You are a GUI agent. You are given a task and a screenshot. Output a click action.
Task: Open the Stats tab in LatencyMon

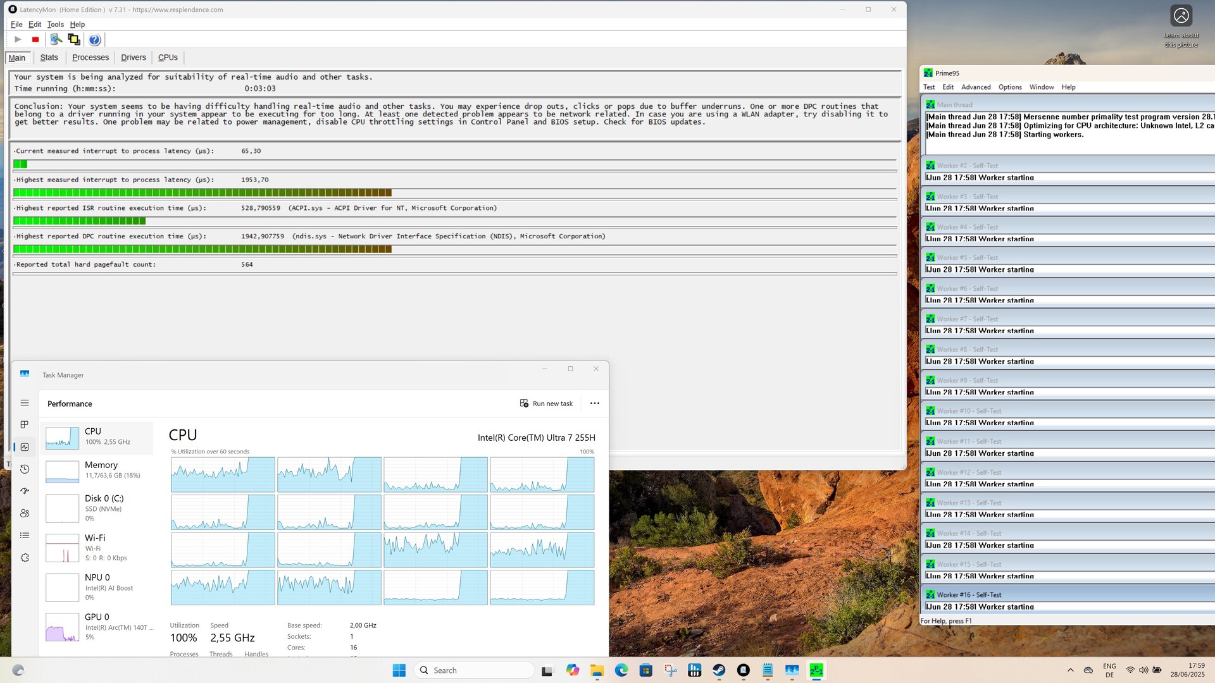click(x=49, y=58)
